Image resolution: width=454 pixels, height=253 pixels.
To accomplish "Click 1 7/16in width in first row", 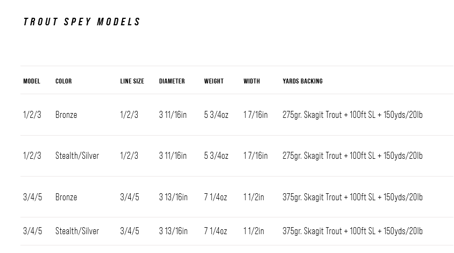I will (x=256, y=115).
